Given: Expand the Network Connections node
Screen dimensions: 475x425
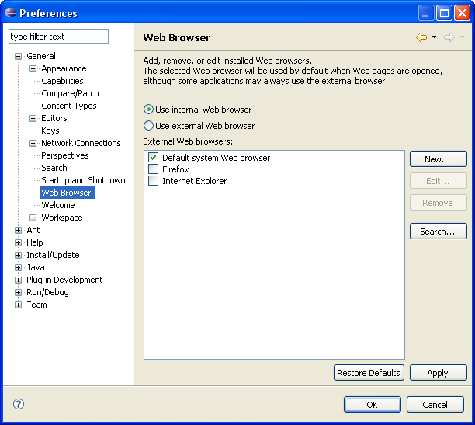Looking at the screenshot, I should (x=33, y=143).
